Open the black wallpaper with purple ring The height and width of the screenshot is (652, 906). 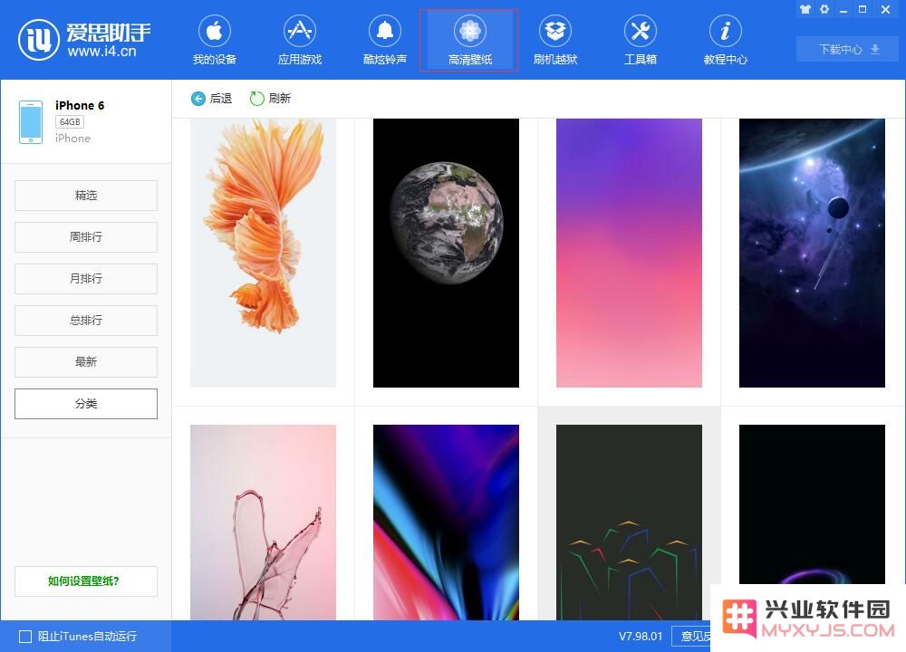(x=812, y=504)
